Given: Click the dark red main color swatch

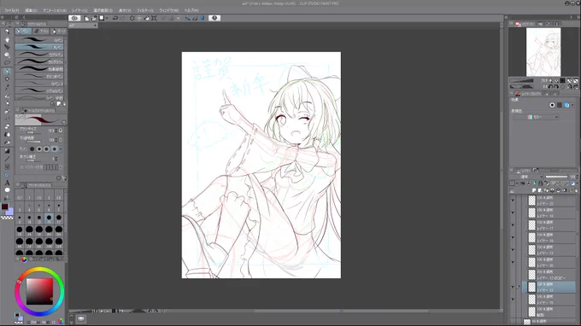Looking at the screenshot, I should tap(4, 207).
